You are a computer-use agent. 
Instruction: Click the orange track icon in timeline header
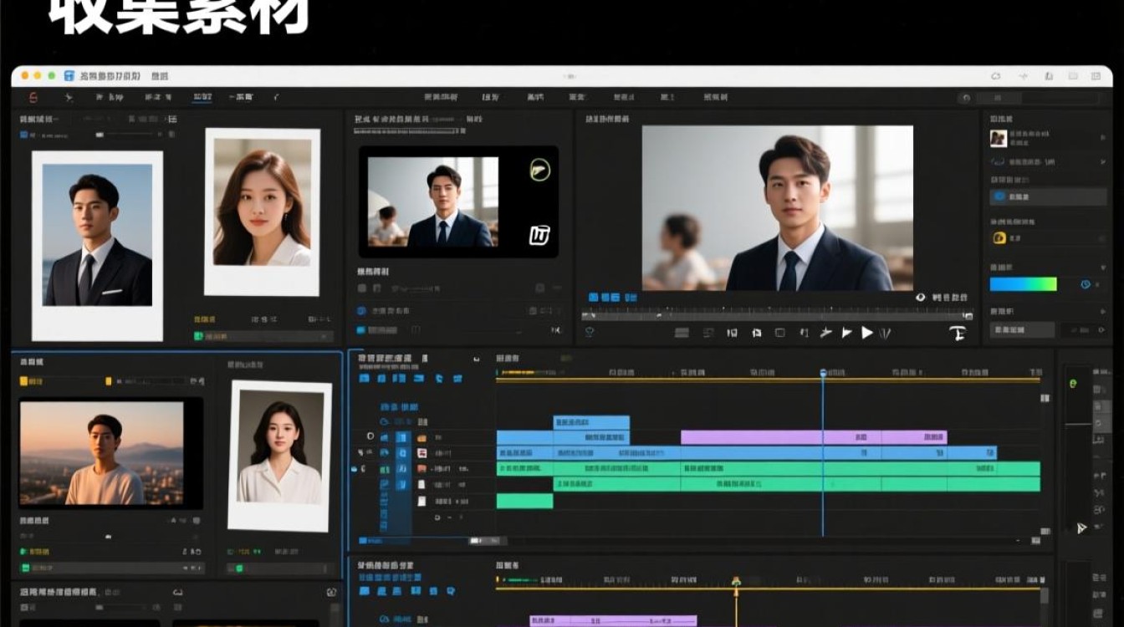pyautogui.click(x=422, y=437)
